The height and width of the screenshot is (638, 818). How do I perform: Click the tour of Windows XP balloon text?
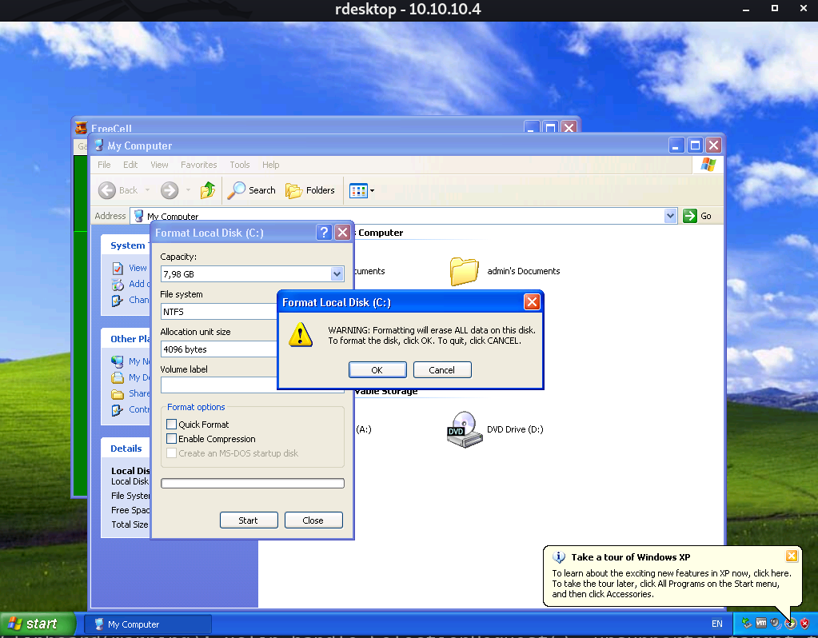click(x=672, y=583)
